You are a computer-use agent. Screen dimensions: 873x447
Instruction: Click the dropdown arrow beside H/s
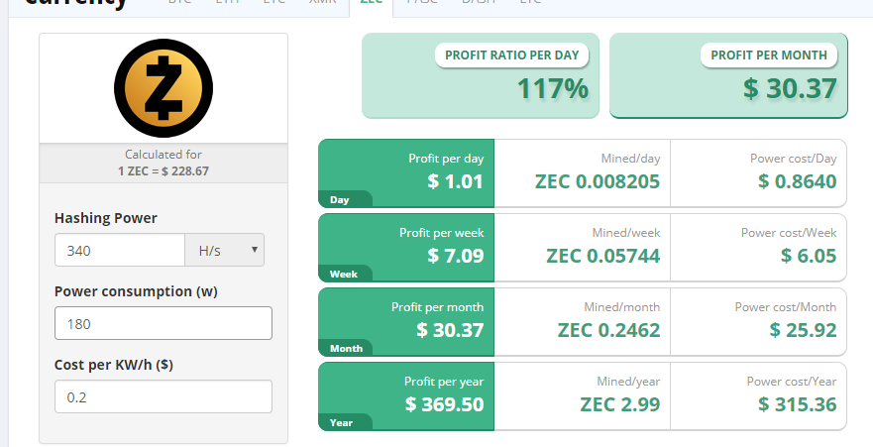click(x=255, y=250)
